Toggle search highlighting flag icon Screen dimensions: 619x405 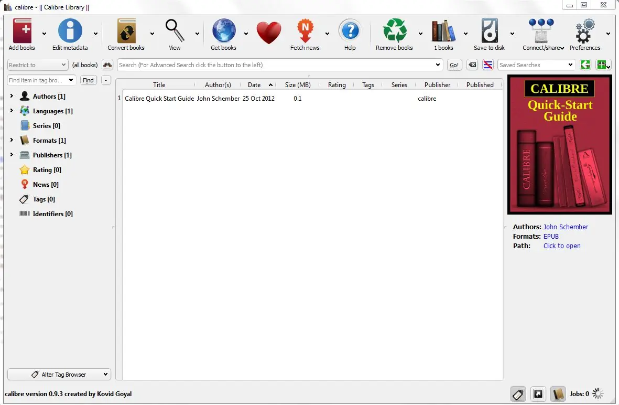point(488,65)
